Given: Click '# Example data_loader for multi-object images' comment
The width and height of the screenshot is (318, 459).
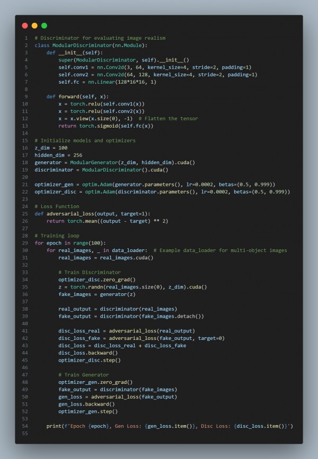Looking at the screenshot, I should point(220,250).
